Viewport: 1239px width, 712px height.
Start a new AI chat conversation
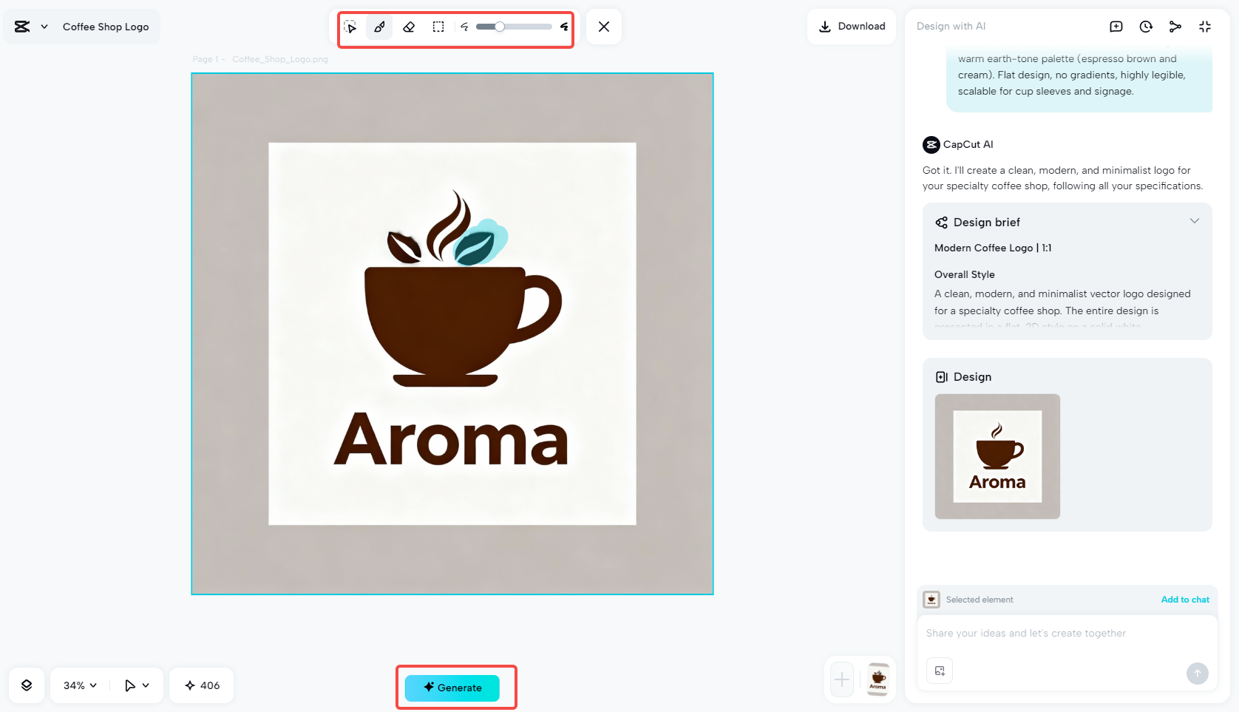click(x=1116, y=26)
